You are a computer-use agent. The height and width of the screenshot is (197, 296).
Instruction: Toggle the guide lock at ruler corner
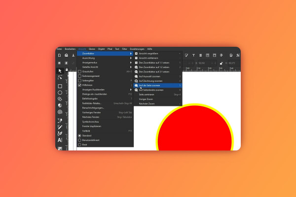coord(67,70)
